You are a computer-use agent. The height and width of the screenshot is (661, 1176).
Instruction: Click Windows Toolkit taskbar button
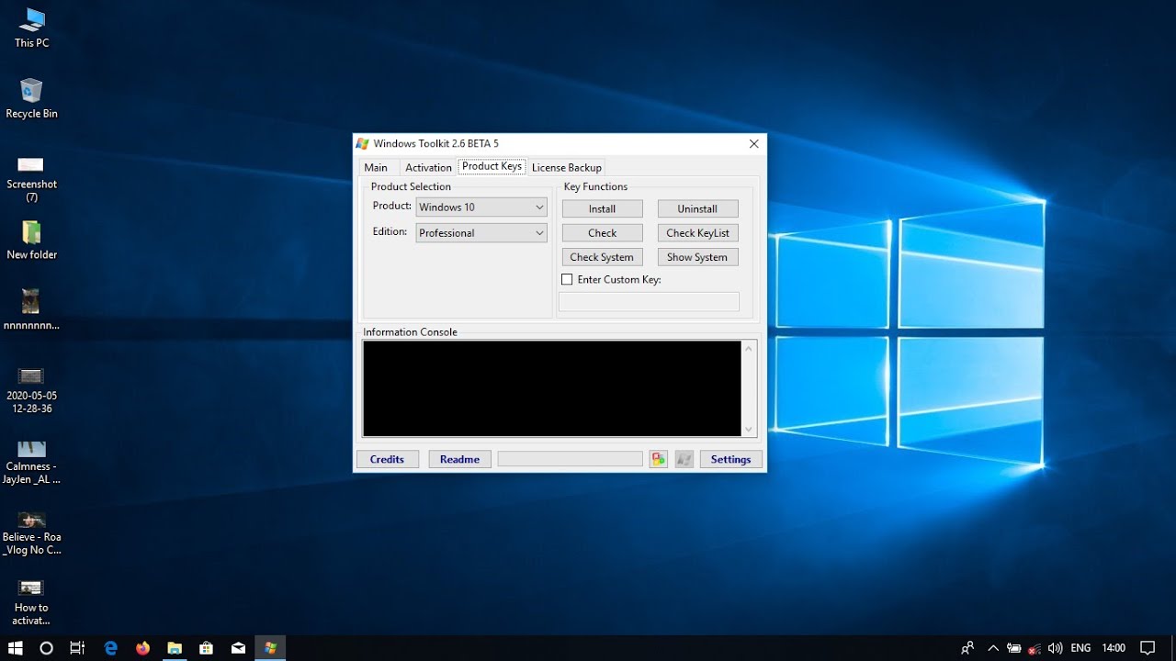tap(270, 648)
